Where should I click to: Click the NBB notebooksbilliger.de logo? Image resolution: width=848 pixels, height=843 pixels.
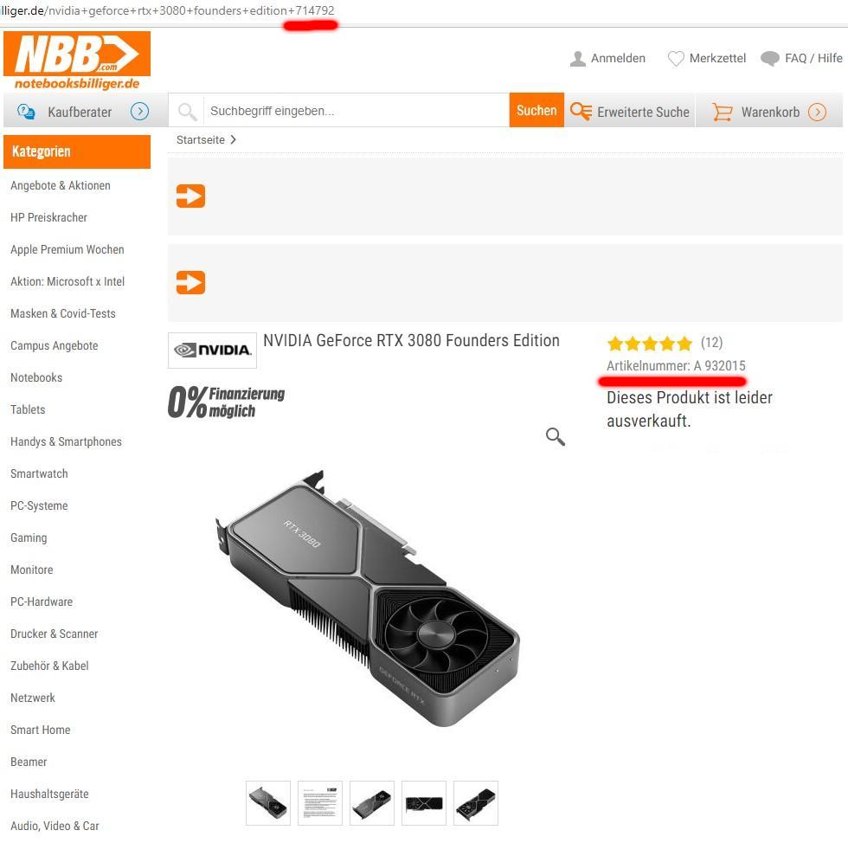point(77,61)
